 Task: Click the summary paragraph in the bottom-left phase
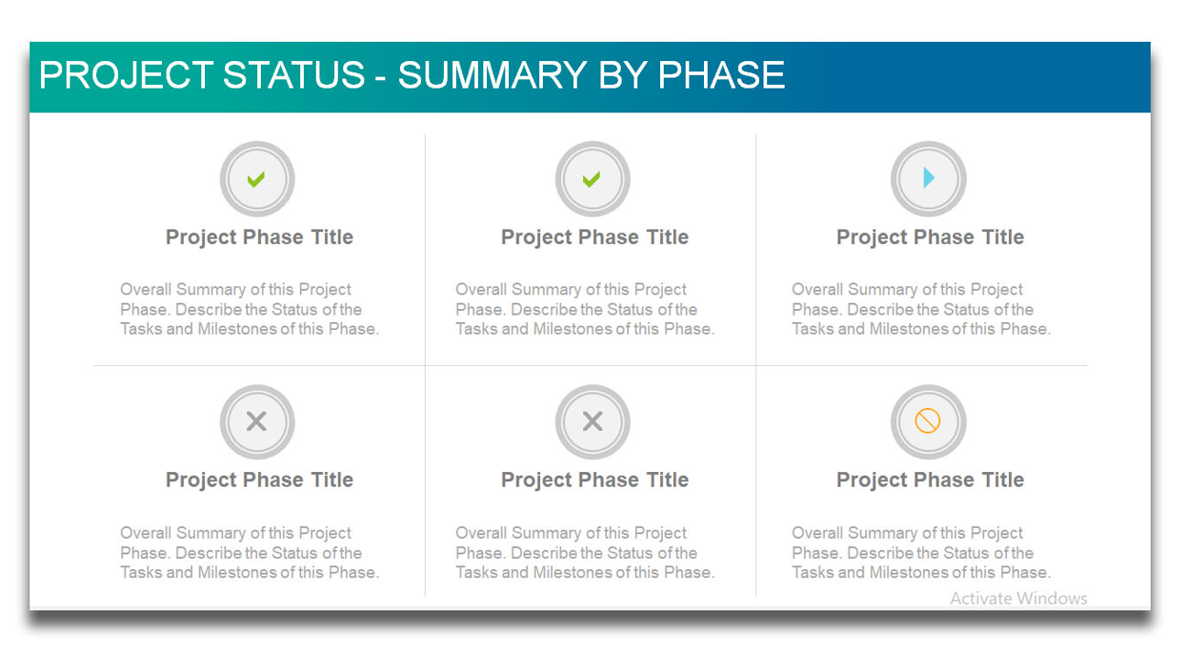point(250,553)
